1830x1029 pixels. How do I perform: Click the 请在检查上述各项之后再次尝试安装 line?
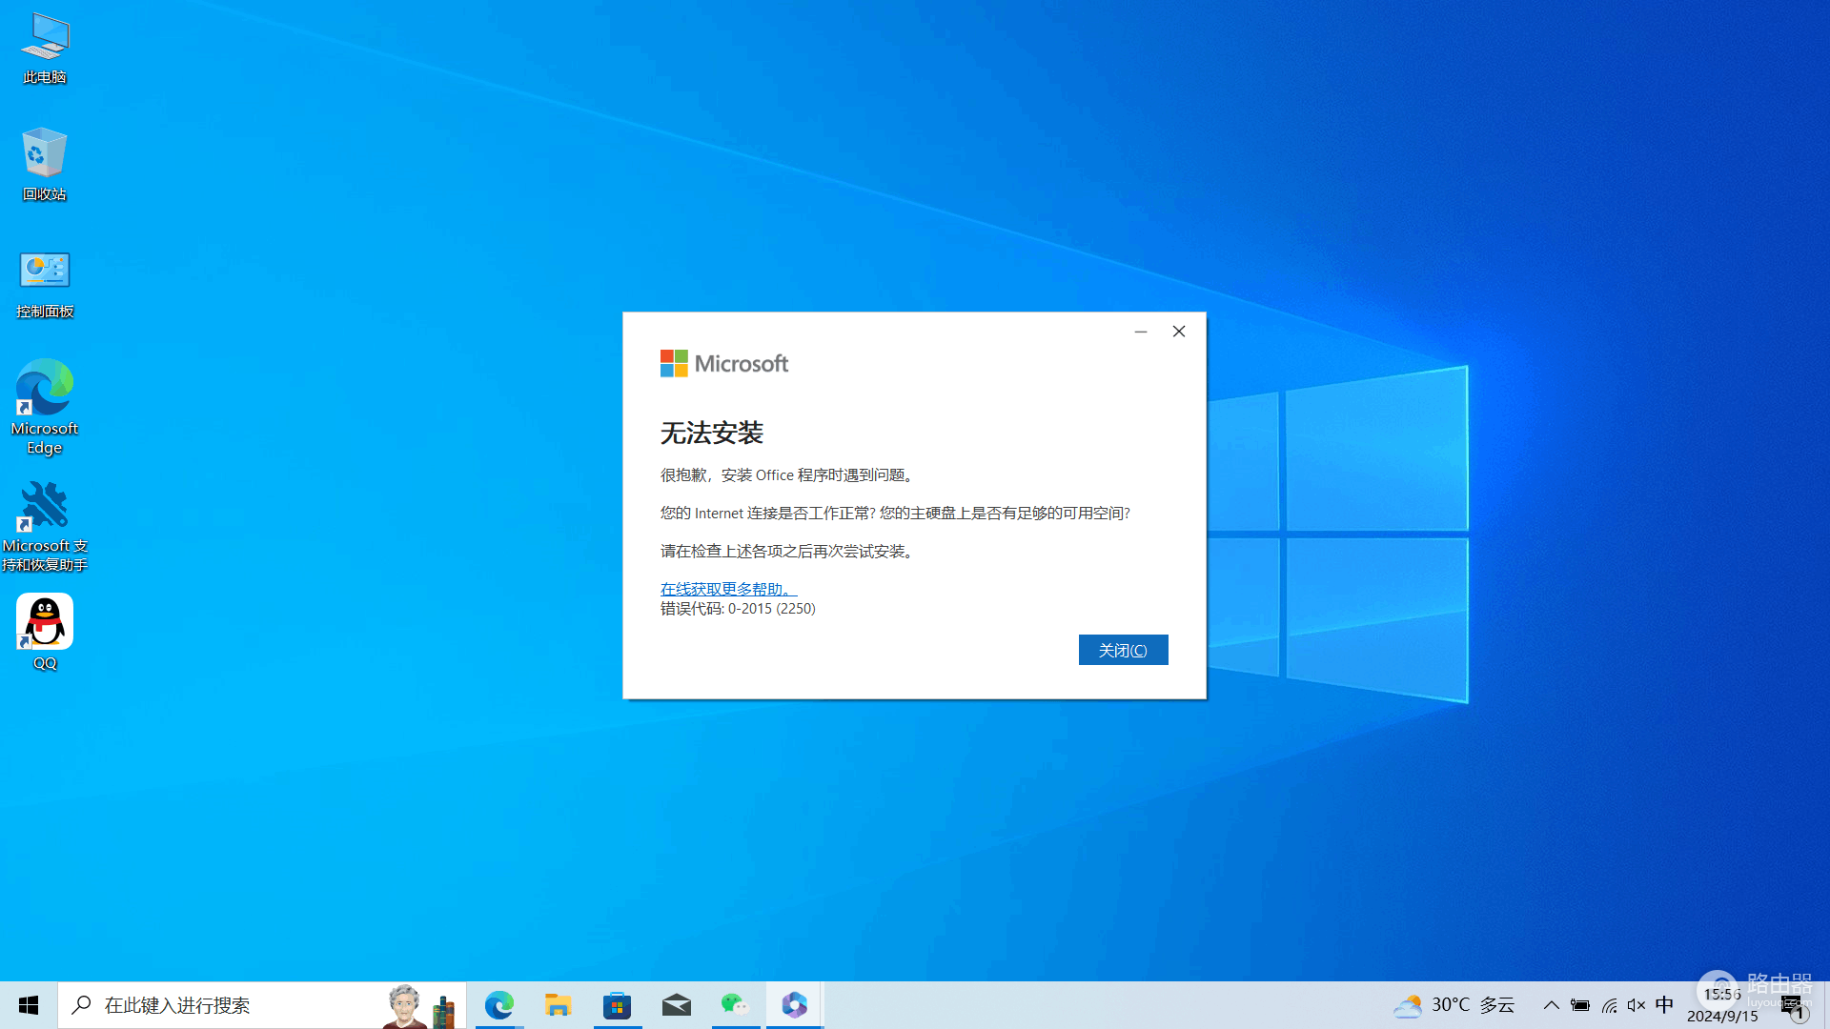[x=789, y=551]
